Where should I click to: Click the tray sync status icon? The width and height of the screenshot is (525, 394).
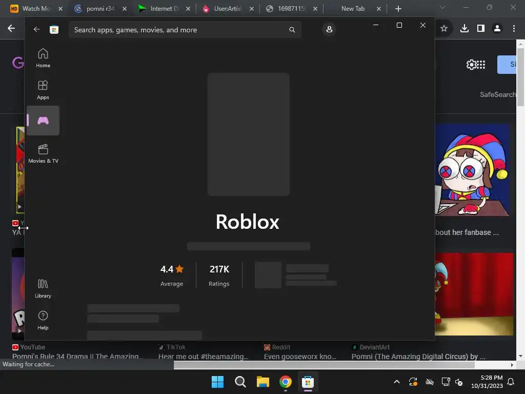click(413, 382)
